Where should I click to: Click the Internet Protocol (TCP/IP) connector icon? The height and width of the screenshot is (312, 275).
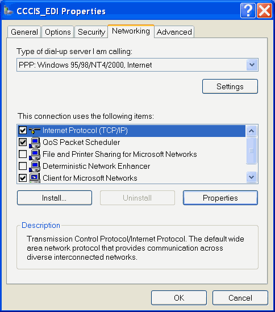(x=35, y=131)
